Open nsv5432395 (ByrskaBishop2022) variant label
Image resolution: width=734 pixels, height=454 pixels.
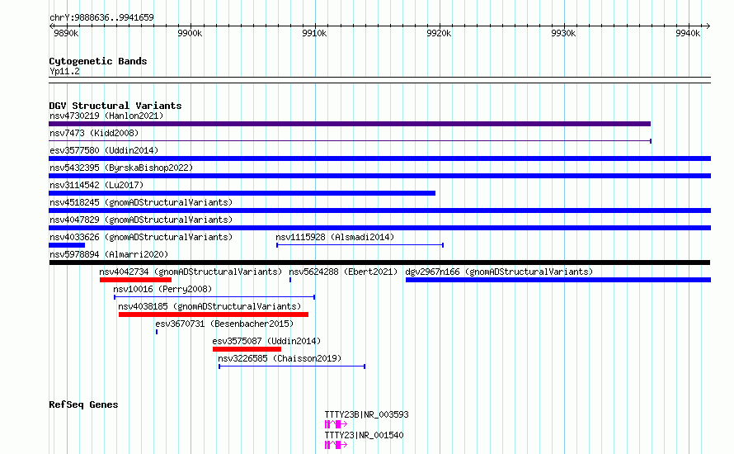(121, 168)
